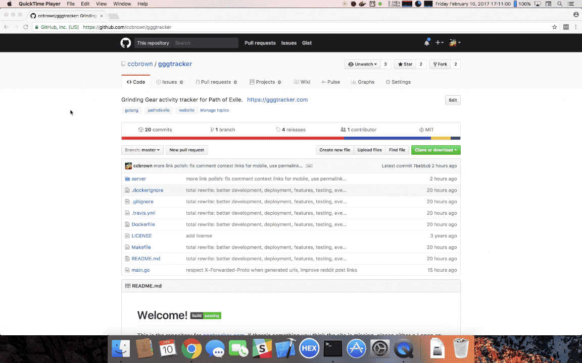Open the gggtracker.com link
This screenshot has height=363, width=582.
[277, 100]
